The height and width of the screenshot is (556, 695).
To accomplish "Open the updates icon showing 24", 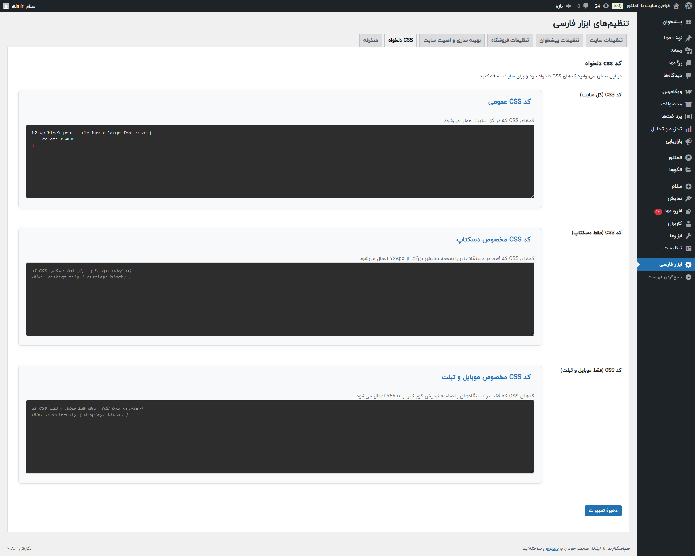I will (x=606, y=6).
